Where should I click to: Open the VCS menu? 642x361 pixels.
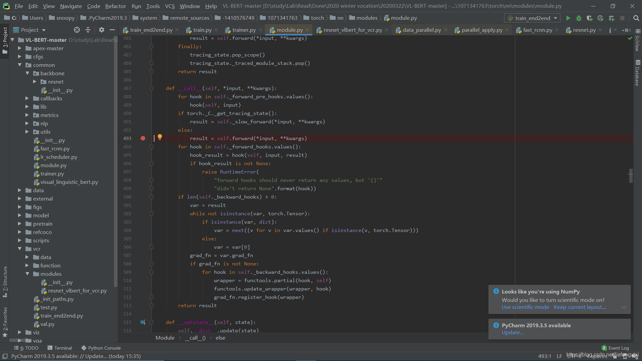[170, 6]
